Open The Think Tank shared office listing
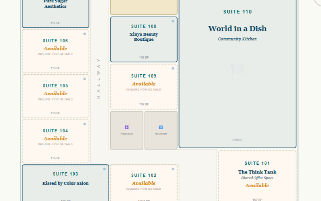Screen dimensions: 321x201 [x=257, y=172]
